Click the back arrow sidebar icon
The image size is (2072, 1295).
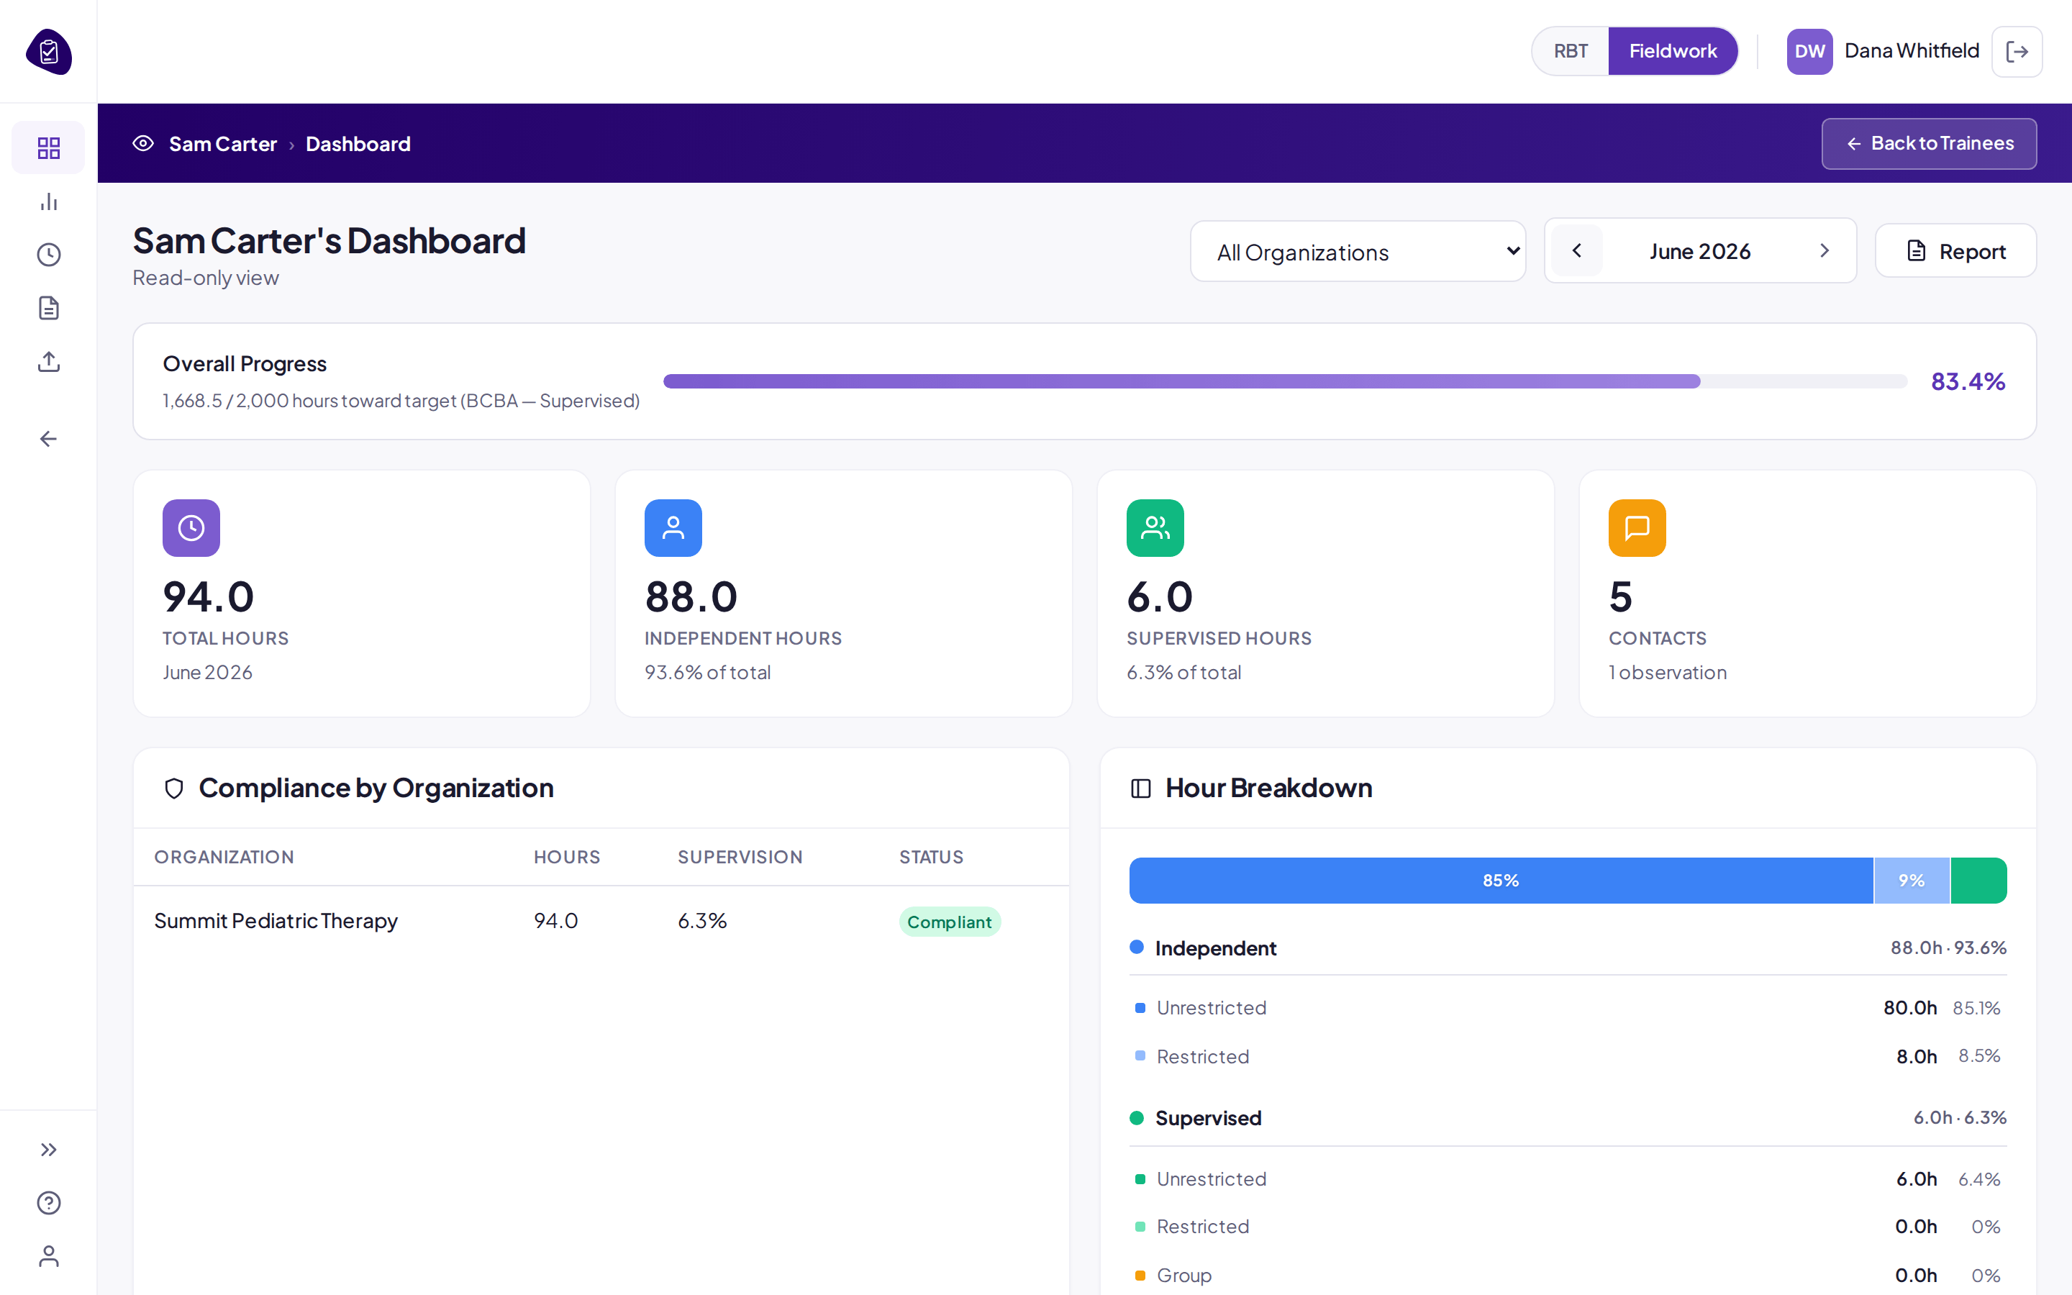(x=49, y=439)
